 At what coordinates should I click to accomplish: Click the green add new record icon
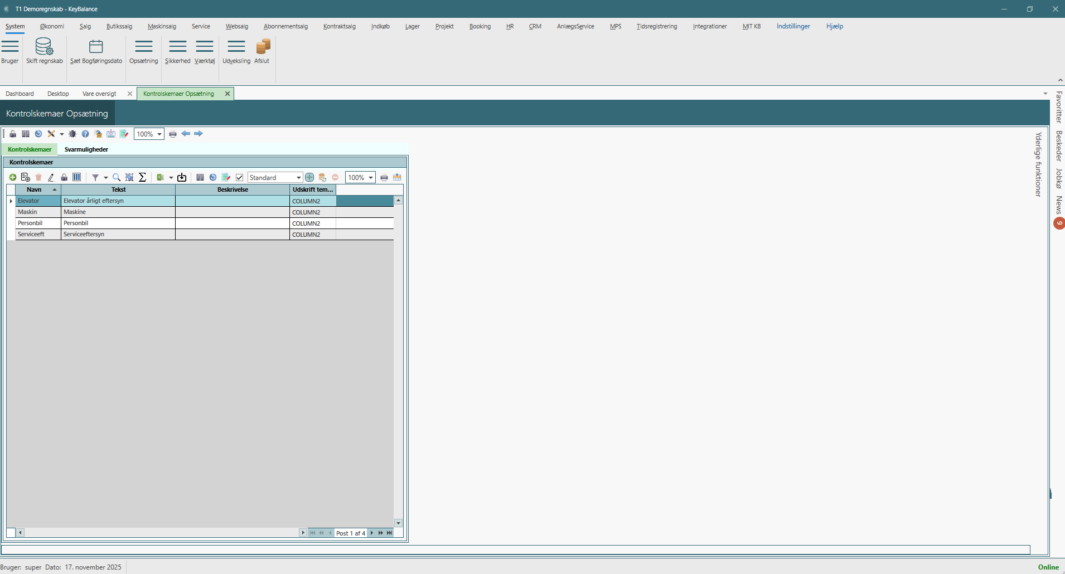pos(13,177)
